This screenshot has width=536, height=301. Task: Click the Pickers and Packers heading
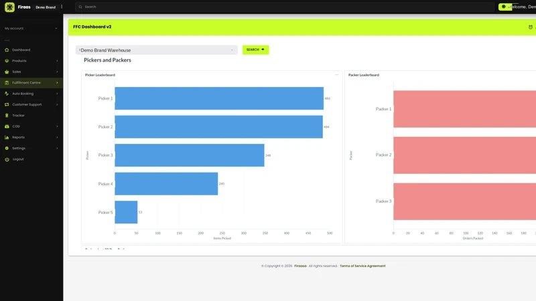coord(107,60)
